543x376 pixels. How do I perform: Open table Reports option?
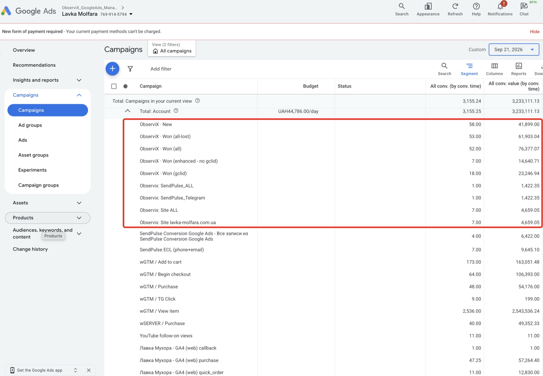(x=519, y=69)
